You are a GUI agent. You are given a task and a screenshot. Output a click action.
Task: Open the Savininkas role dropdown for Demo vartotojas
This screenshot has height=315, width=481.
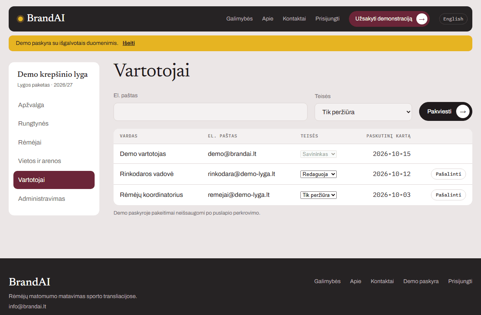[319, 154]
